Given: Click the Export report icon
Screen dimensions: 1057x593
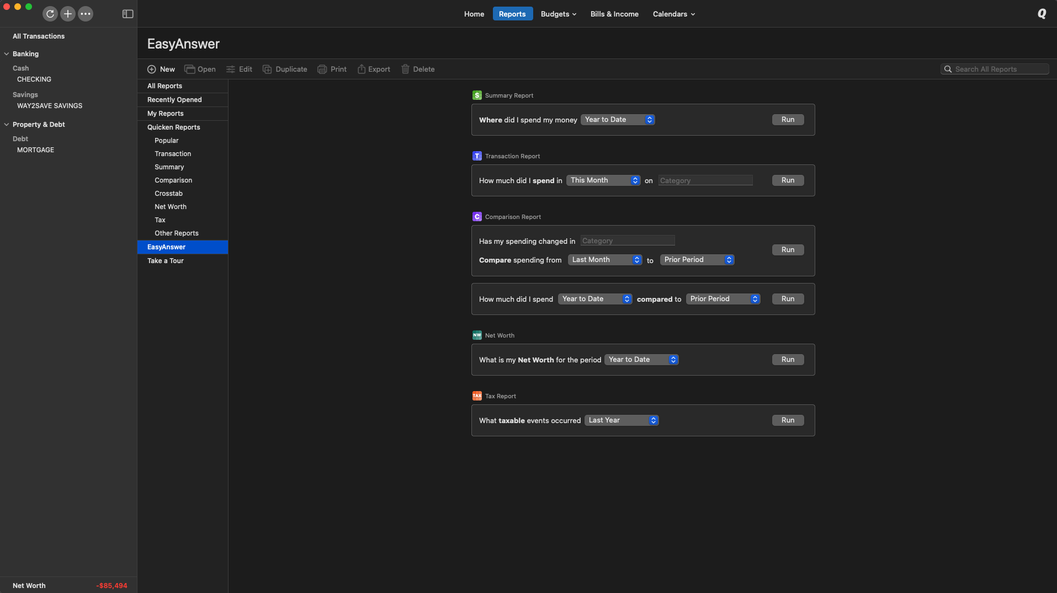Looking at the screenshot, I should 362,70.
